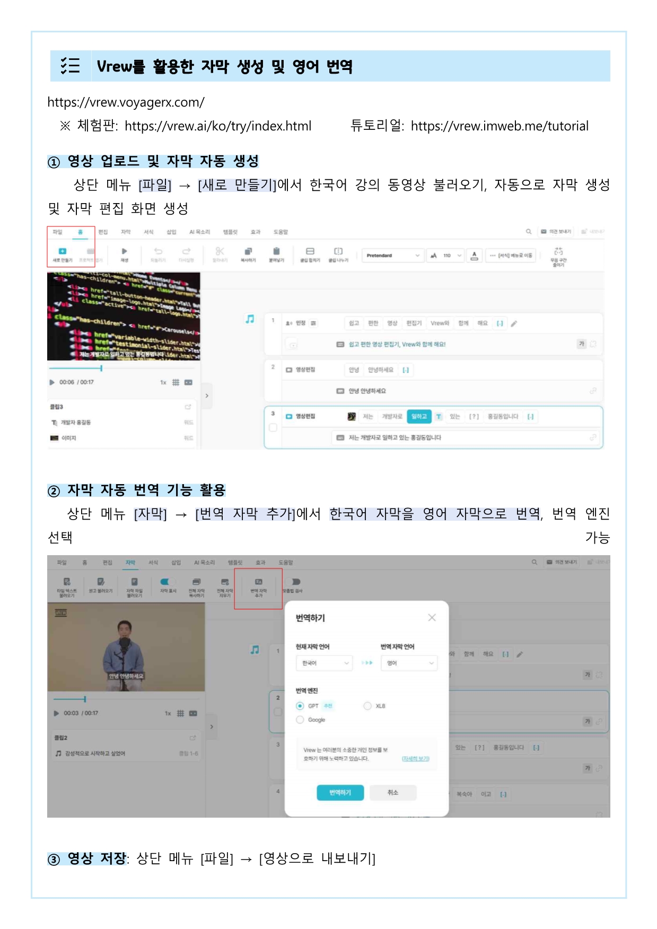
Task: Click the 전체 자막 지우기 icon
Action: pyautogui.click(x=225, y=583)
